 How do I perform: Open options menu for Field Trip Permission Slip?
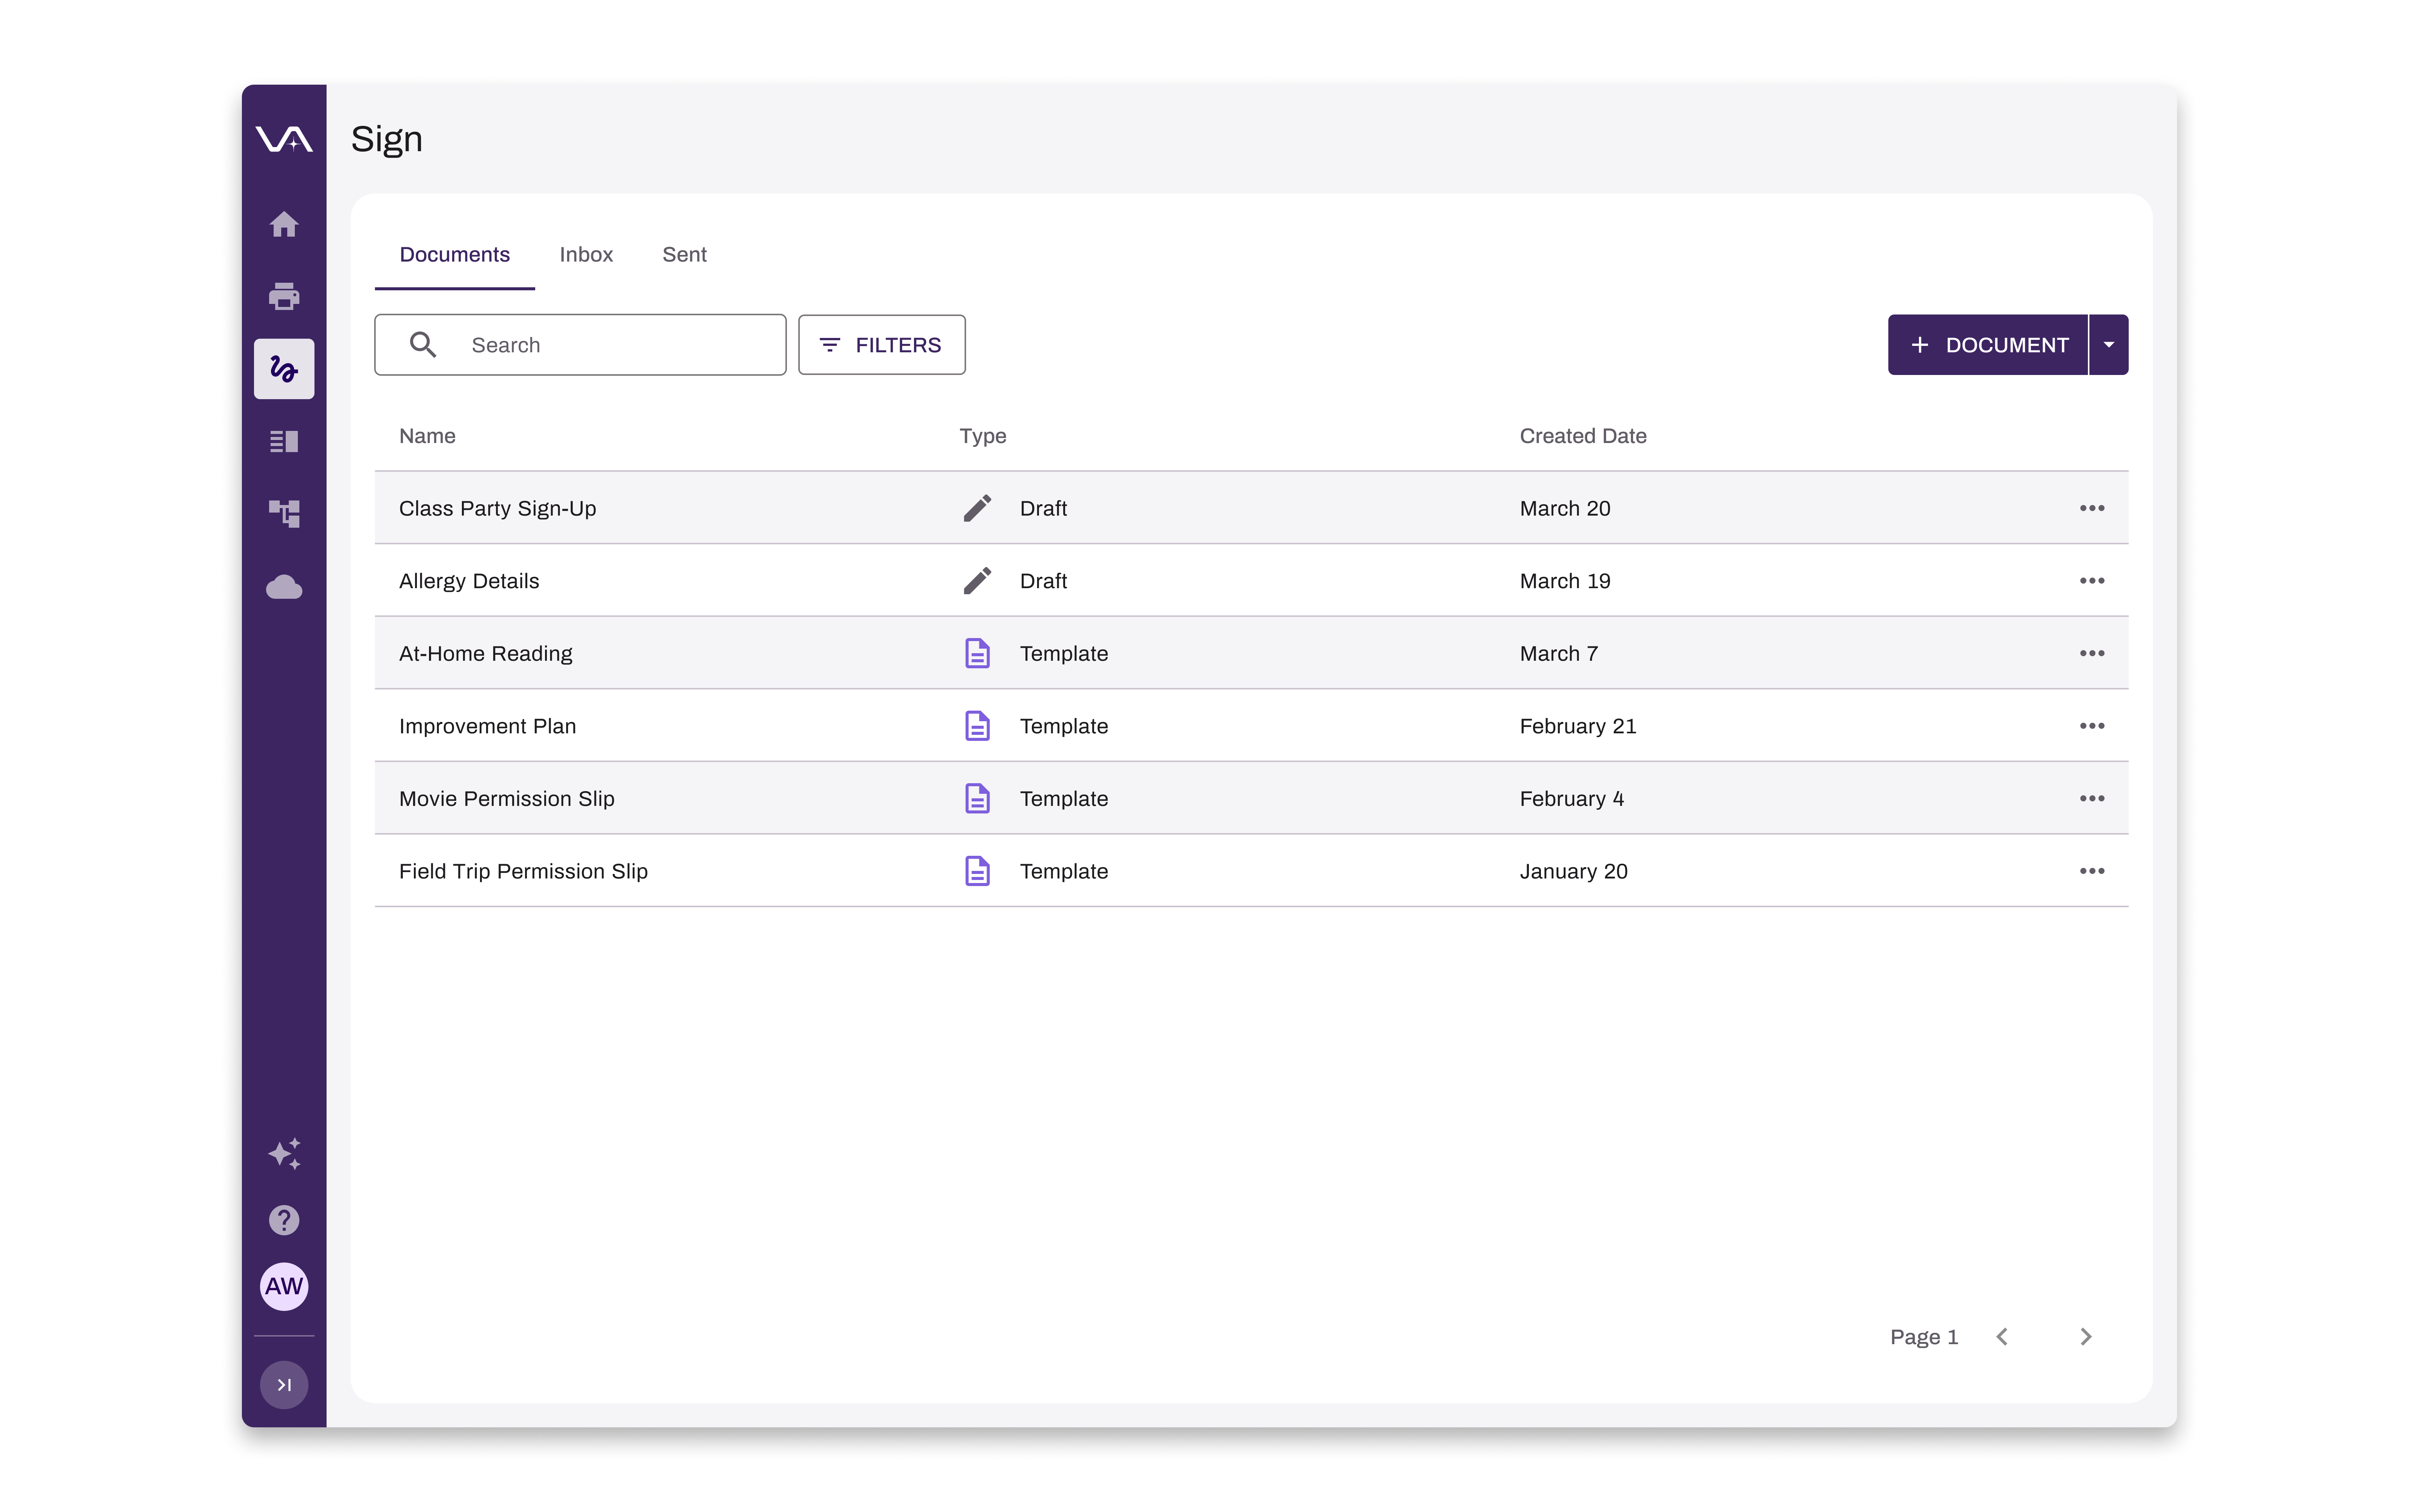[2092, 871]
